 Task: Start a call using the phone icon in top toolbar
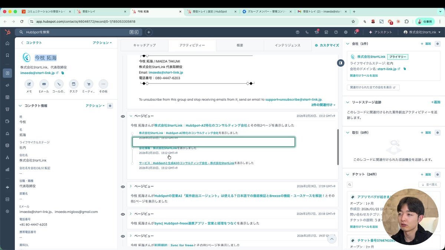307,32
